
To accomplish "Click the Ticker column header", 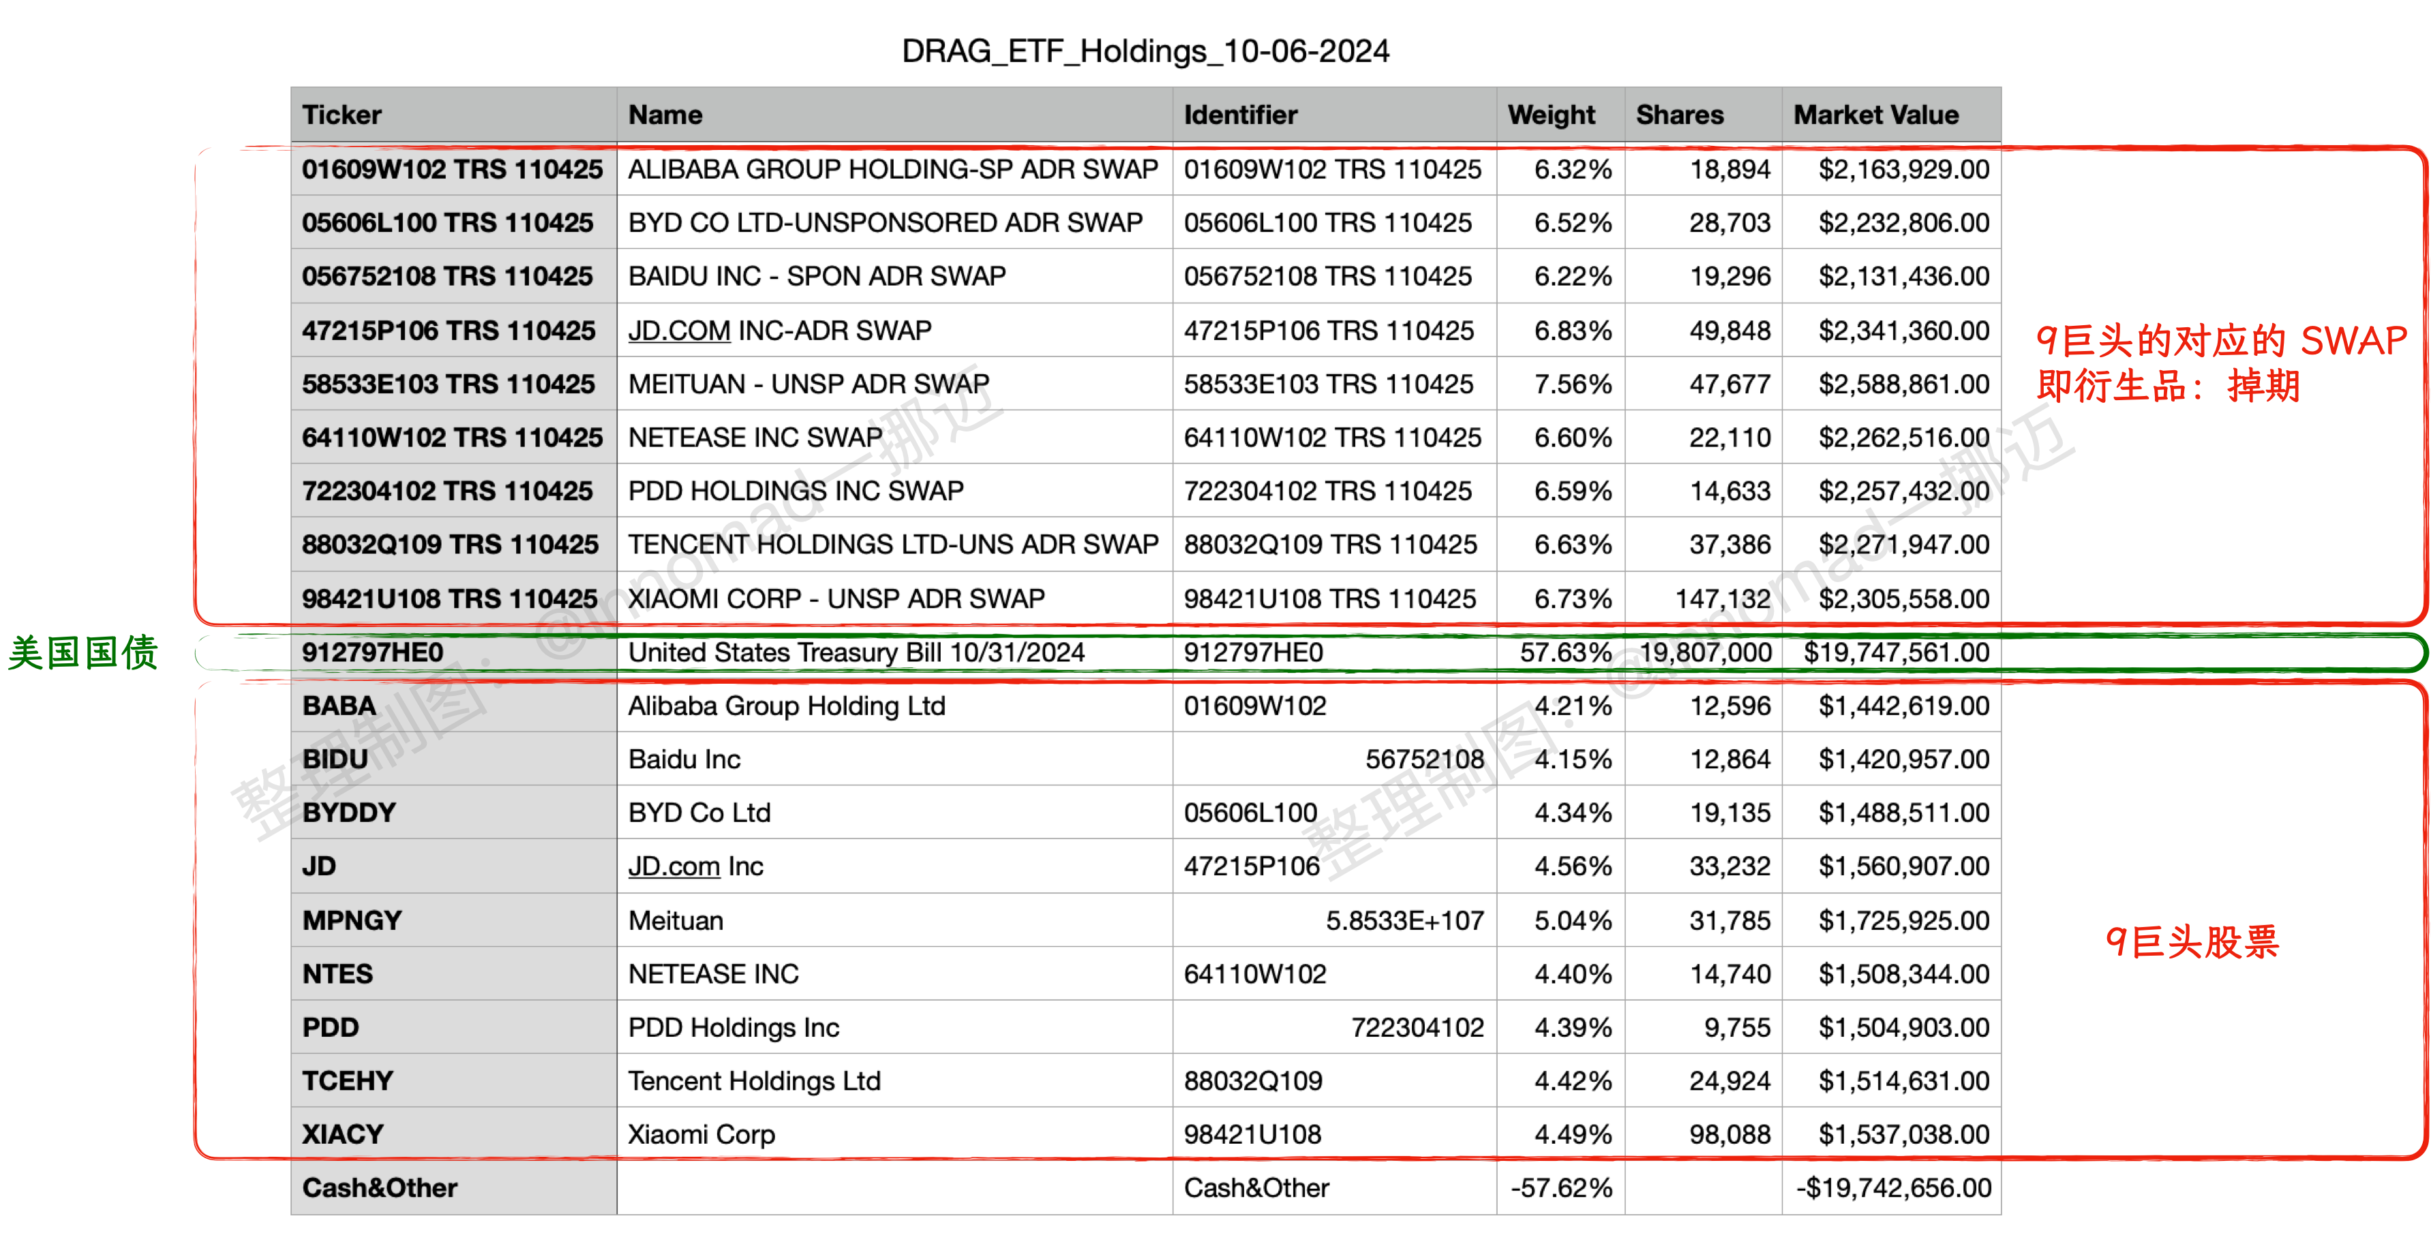I will tap(453, 115).
